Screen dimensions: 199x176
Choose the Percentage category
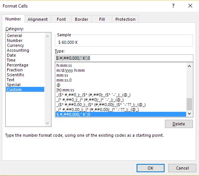click(x=17, y=65)
